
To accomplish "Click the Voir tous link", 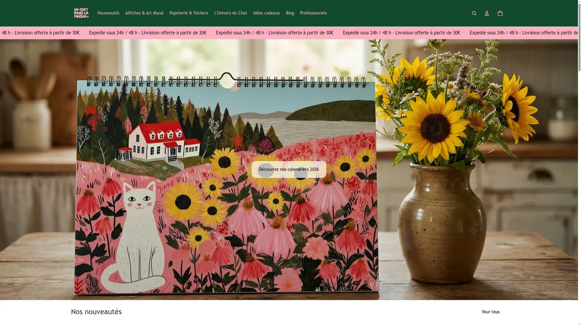I will click(491, 312).
